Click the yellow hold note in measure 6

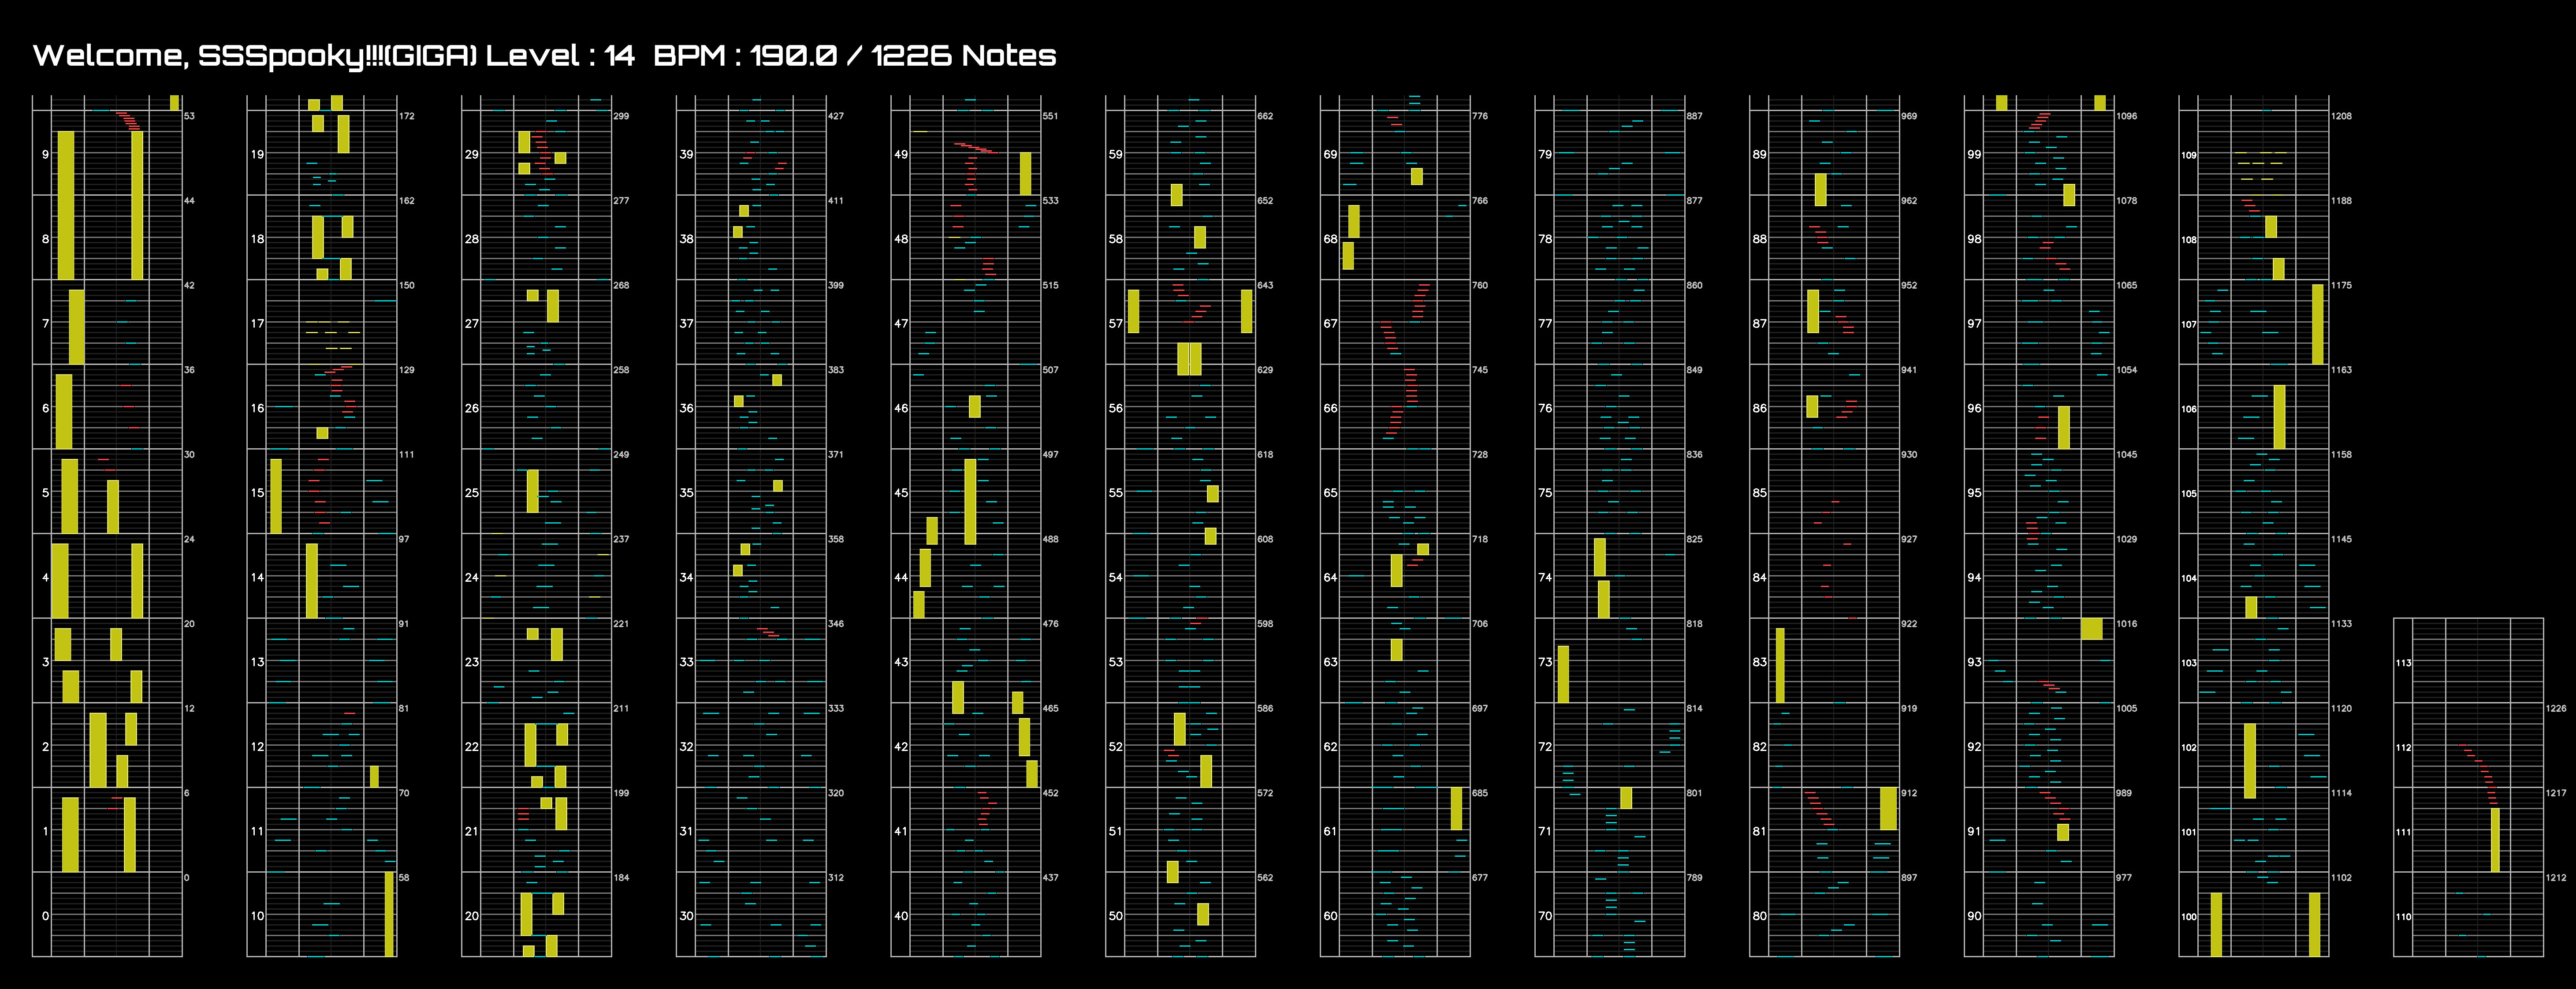pos(64,411)
